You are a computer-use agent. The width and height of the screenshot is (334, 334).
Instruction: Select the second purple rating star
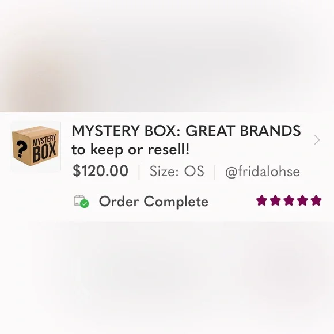pos(275,200)
